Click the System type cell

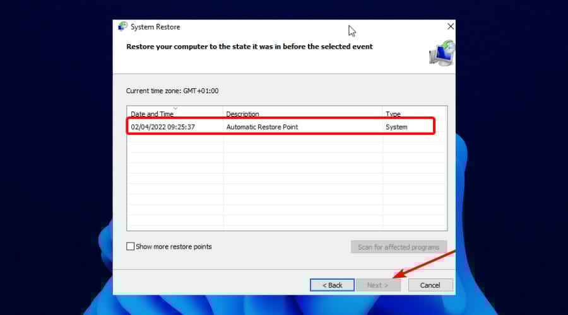point(396,127)
